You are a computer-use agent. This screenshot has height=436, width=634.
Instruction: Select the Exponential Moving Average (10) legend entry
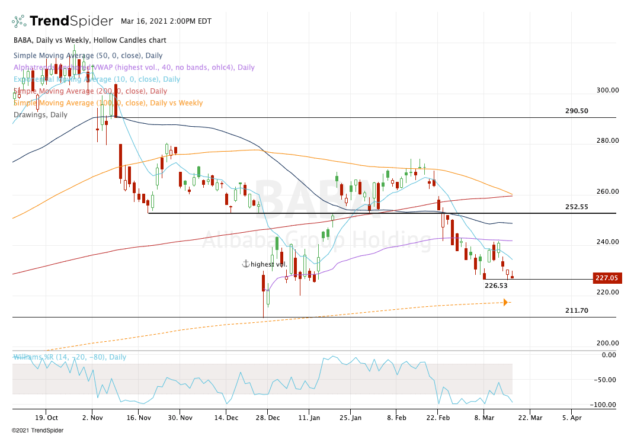click(97, 79)
